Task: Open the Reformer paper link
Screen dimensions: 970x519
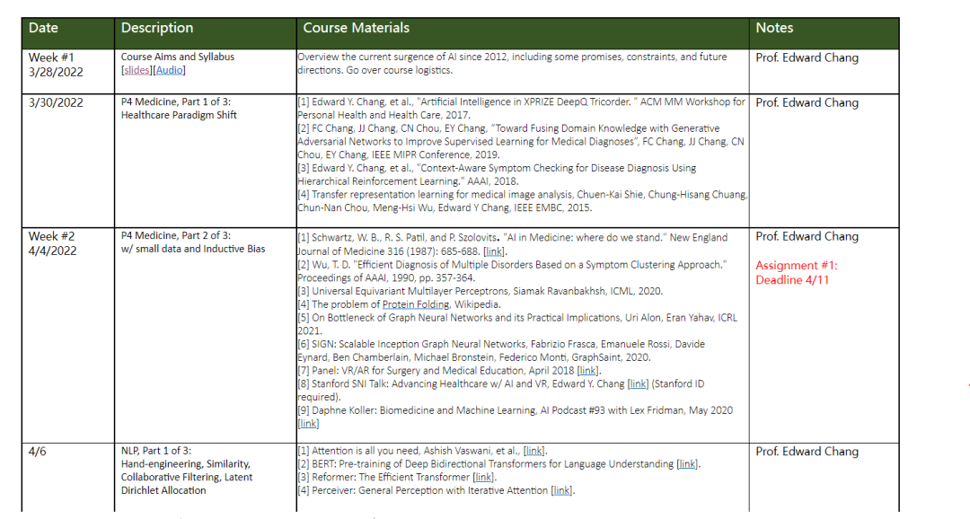Action: pos(483,477)
